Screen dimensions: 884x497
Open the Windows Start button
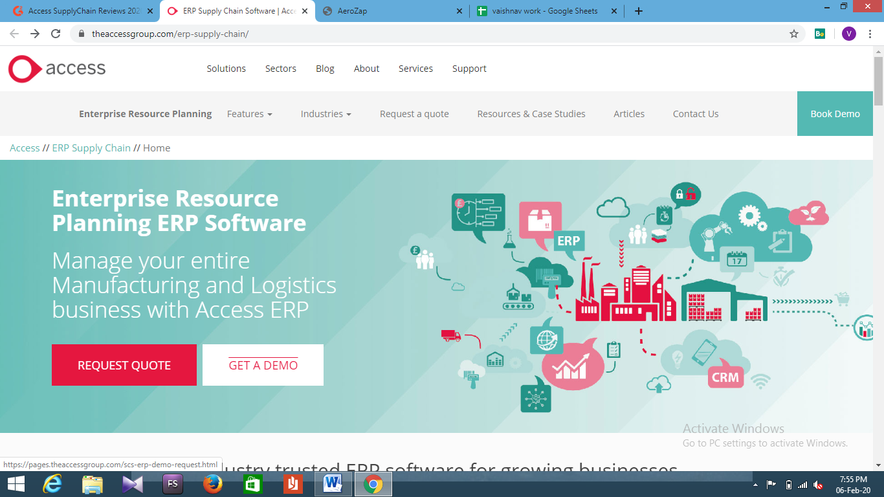tap(16, 484)
